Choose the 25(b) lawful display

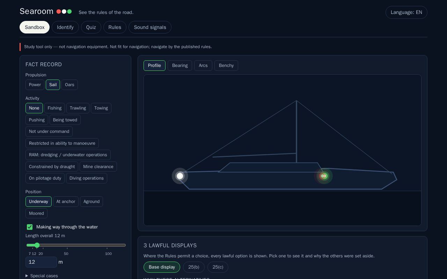point(194,267)
